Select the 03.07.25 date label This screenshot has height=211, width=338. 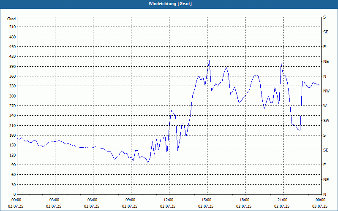tap(320, 206)
